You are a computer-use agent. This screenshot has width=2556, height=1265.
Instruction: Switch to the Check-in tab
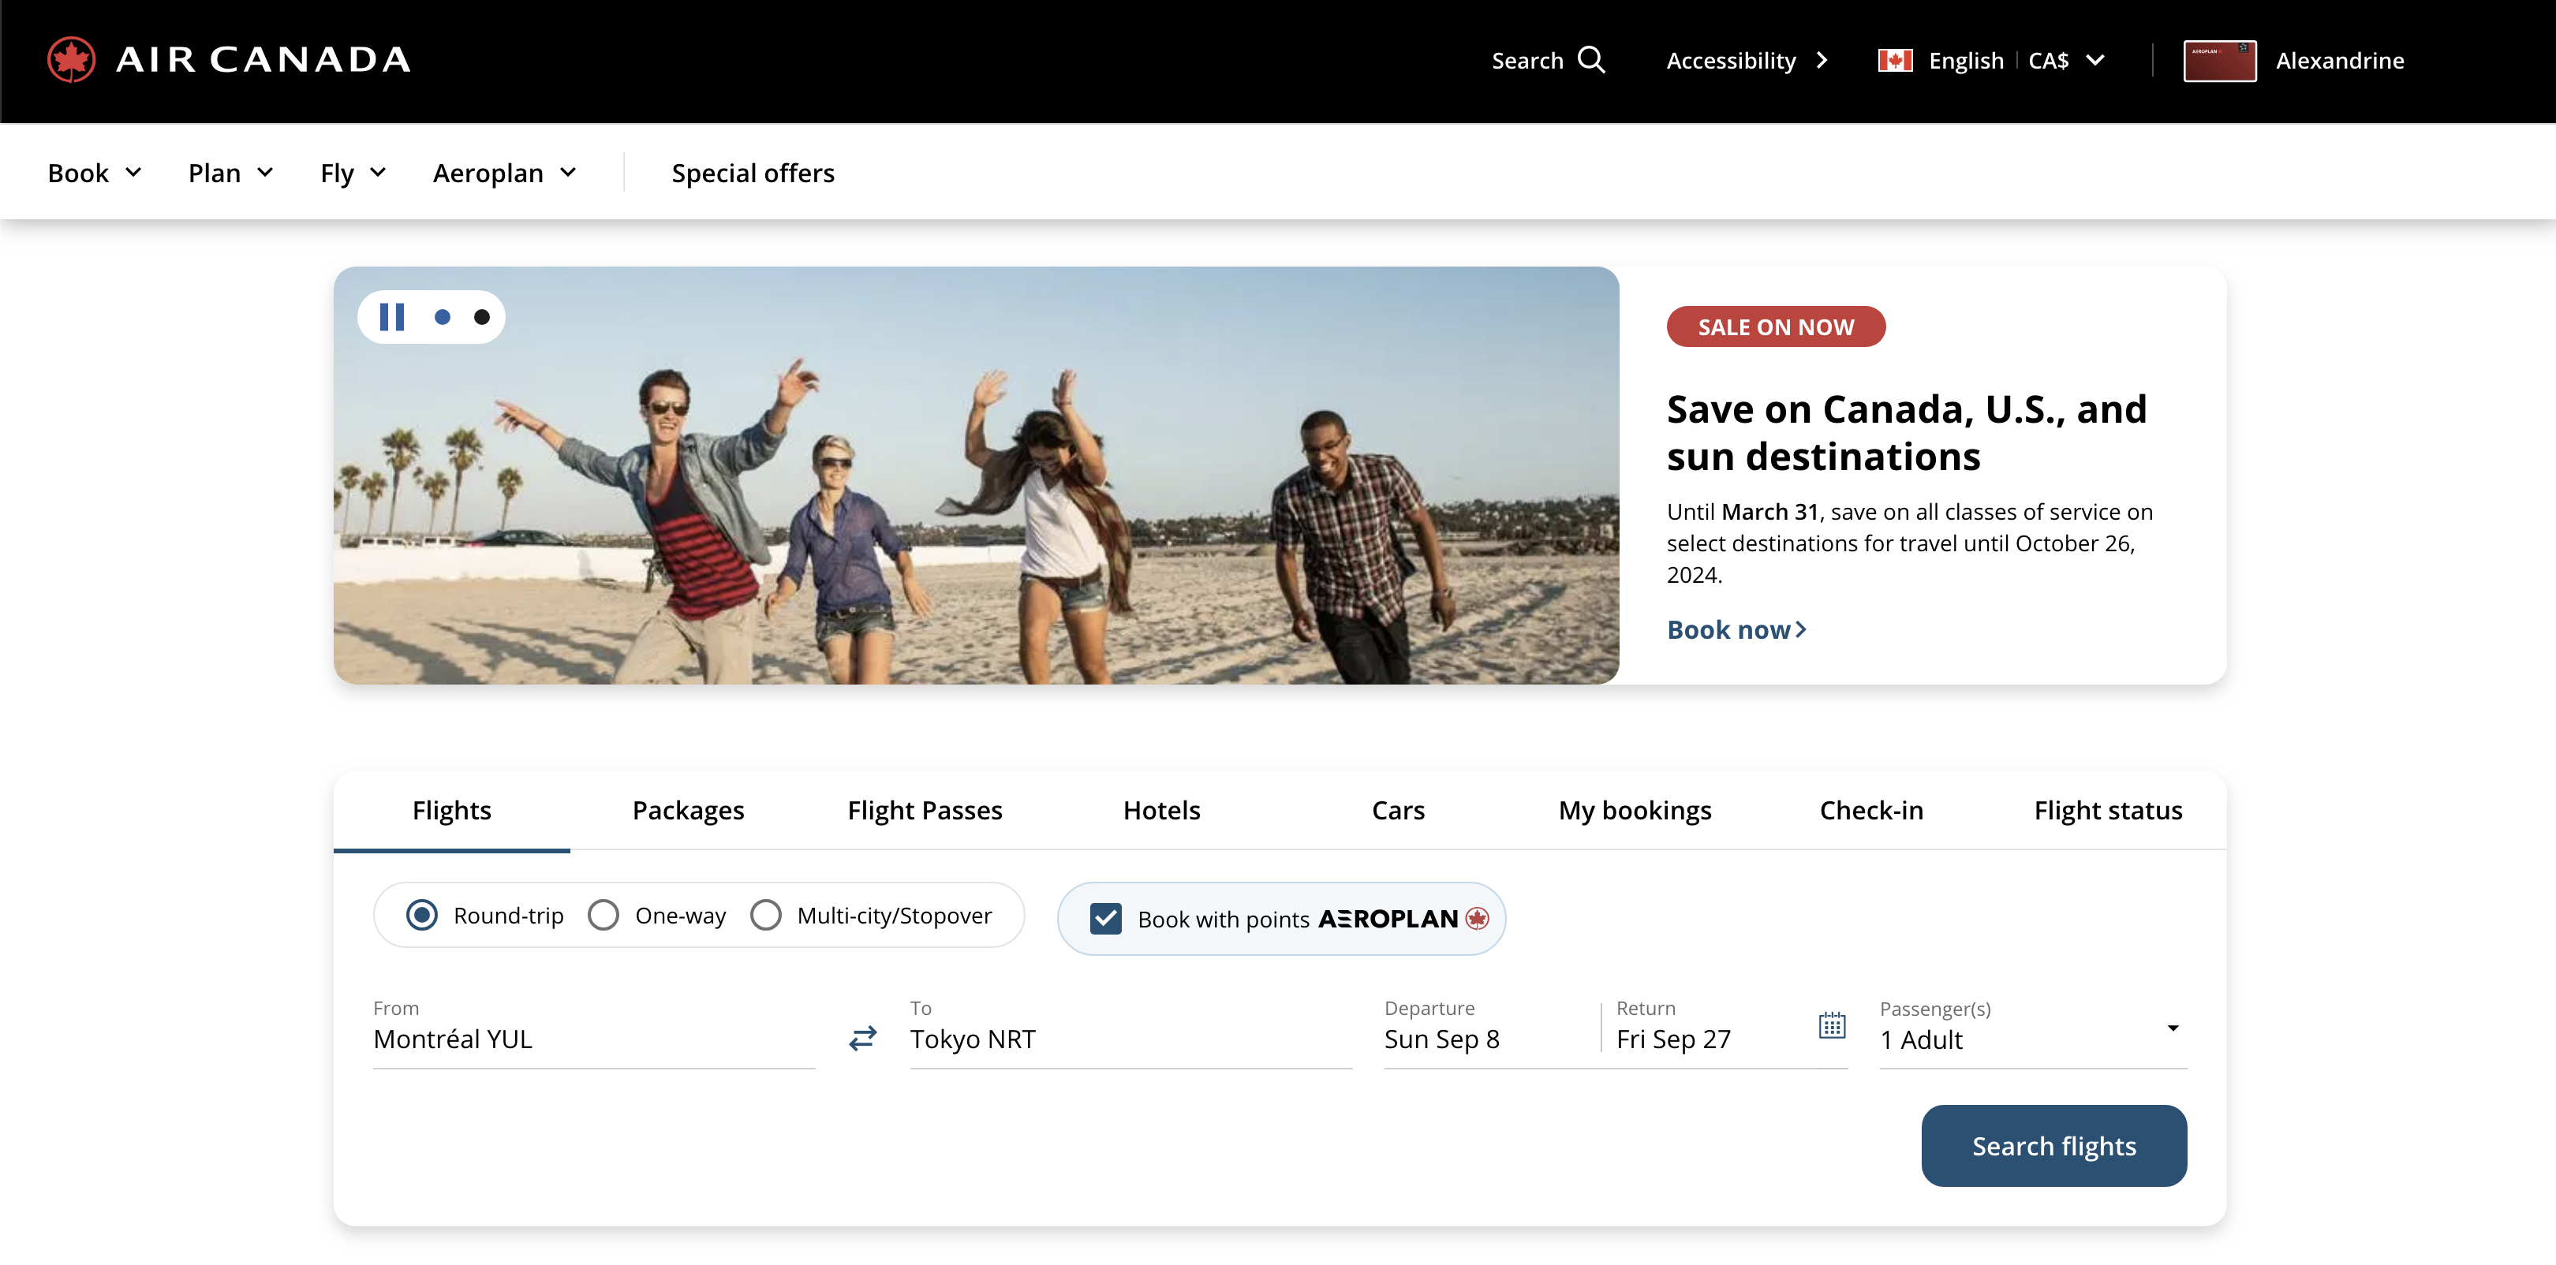coord(1871,811)
